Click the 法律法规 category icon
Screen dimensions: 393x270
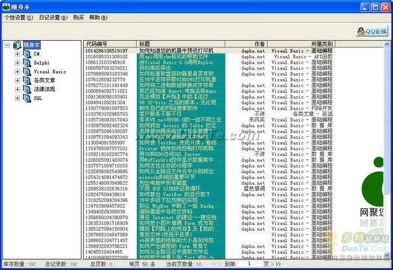tap(27, 89)
